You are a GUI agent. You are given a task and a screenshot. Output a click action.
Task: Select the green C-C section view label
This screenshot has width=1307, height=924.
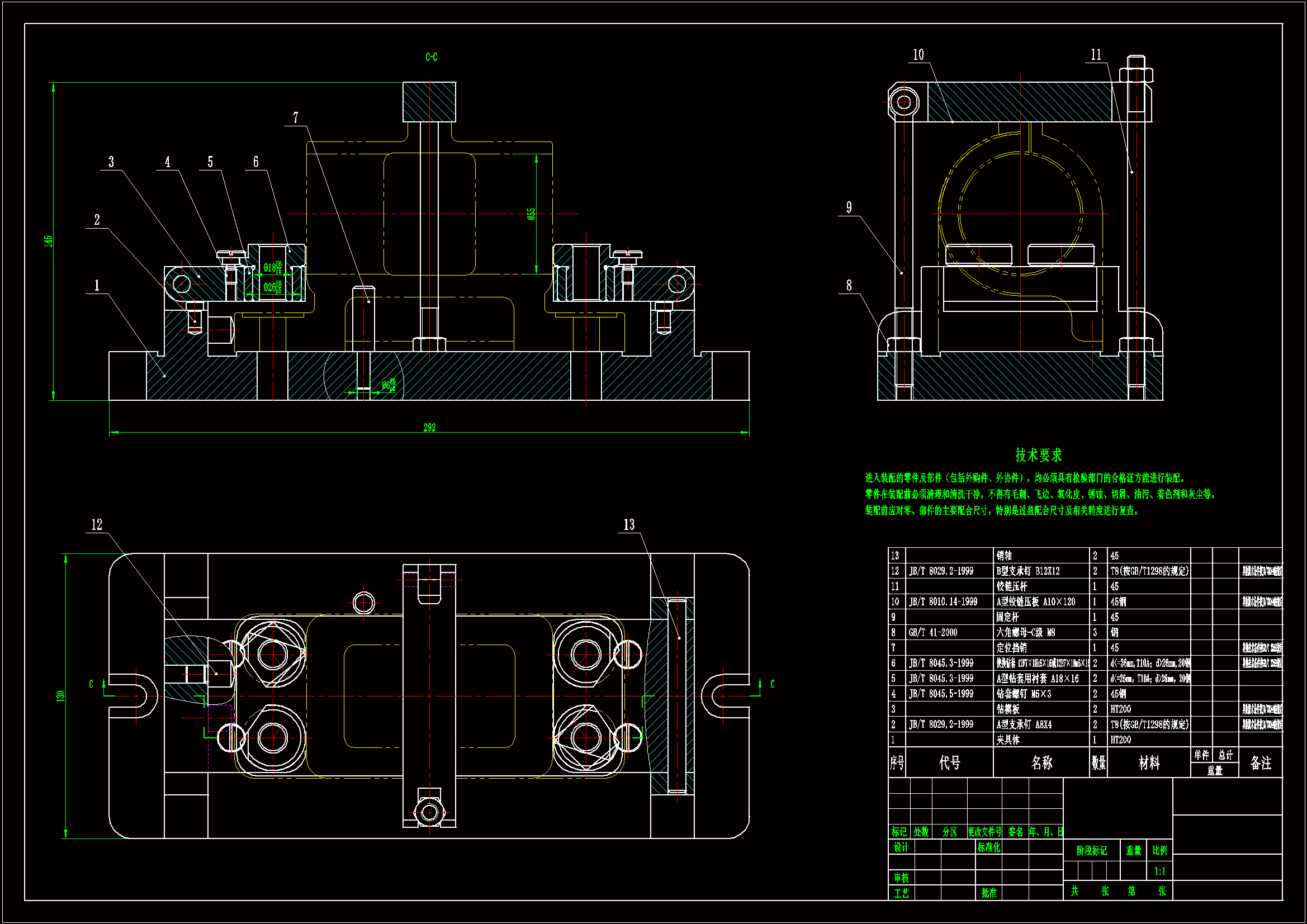pyautogui.click(x=432, y=57)
